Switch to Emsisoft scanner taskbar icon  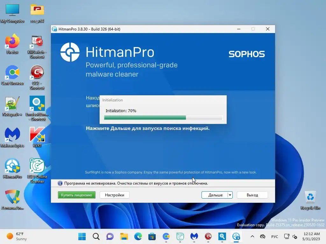pyautogui.click(x=222, y=236)
